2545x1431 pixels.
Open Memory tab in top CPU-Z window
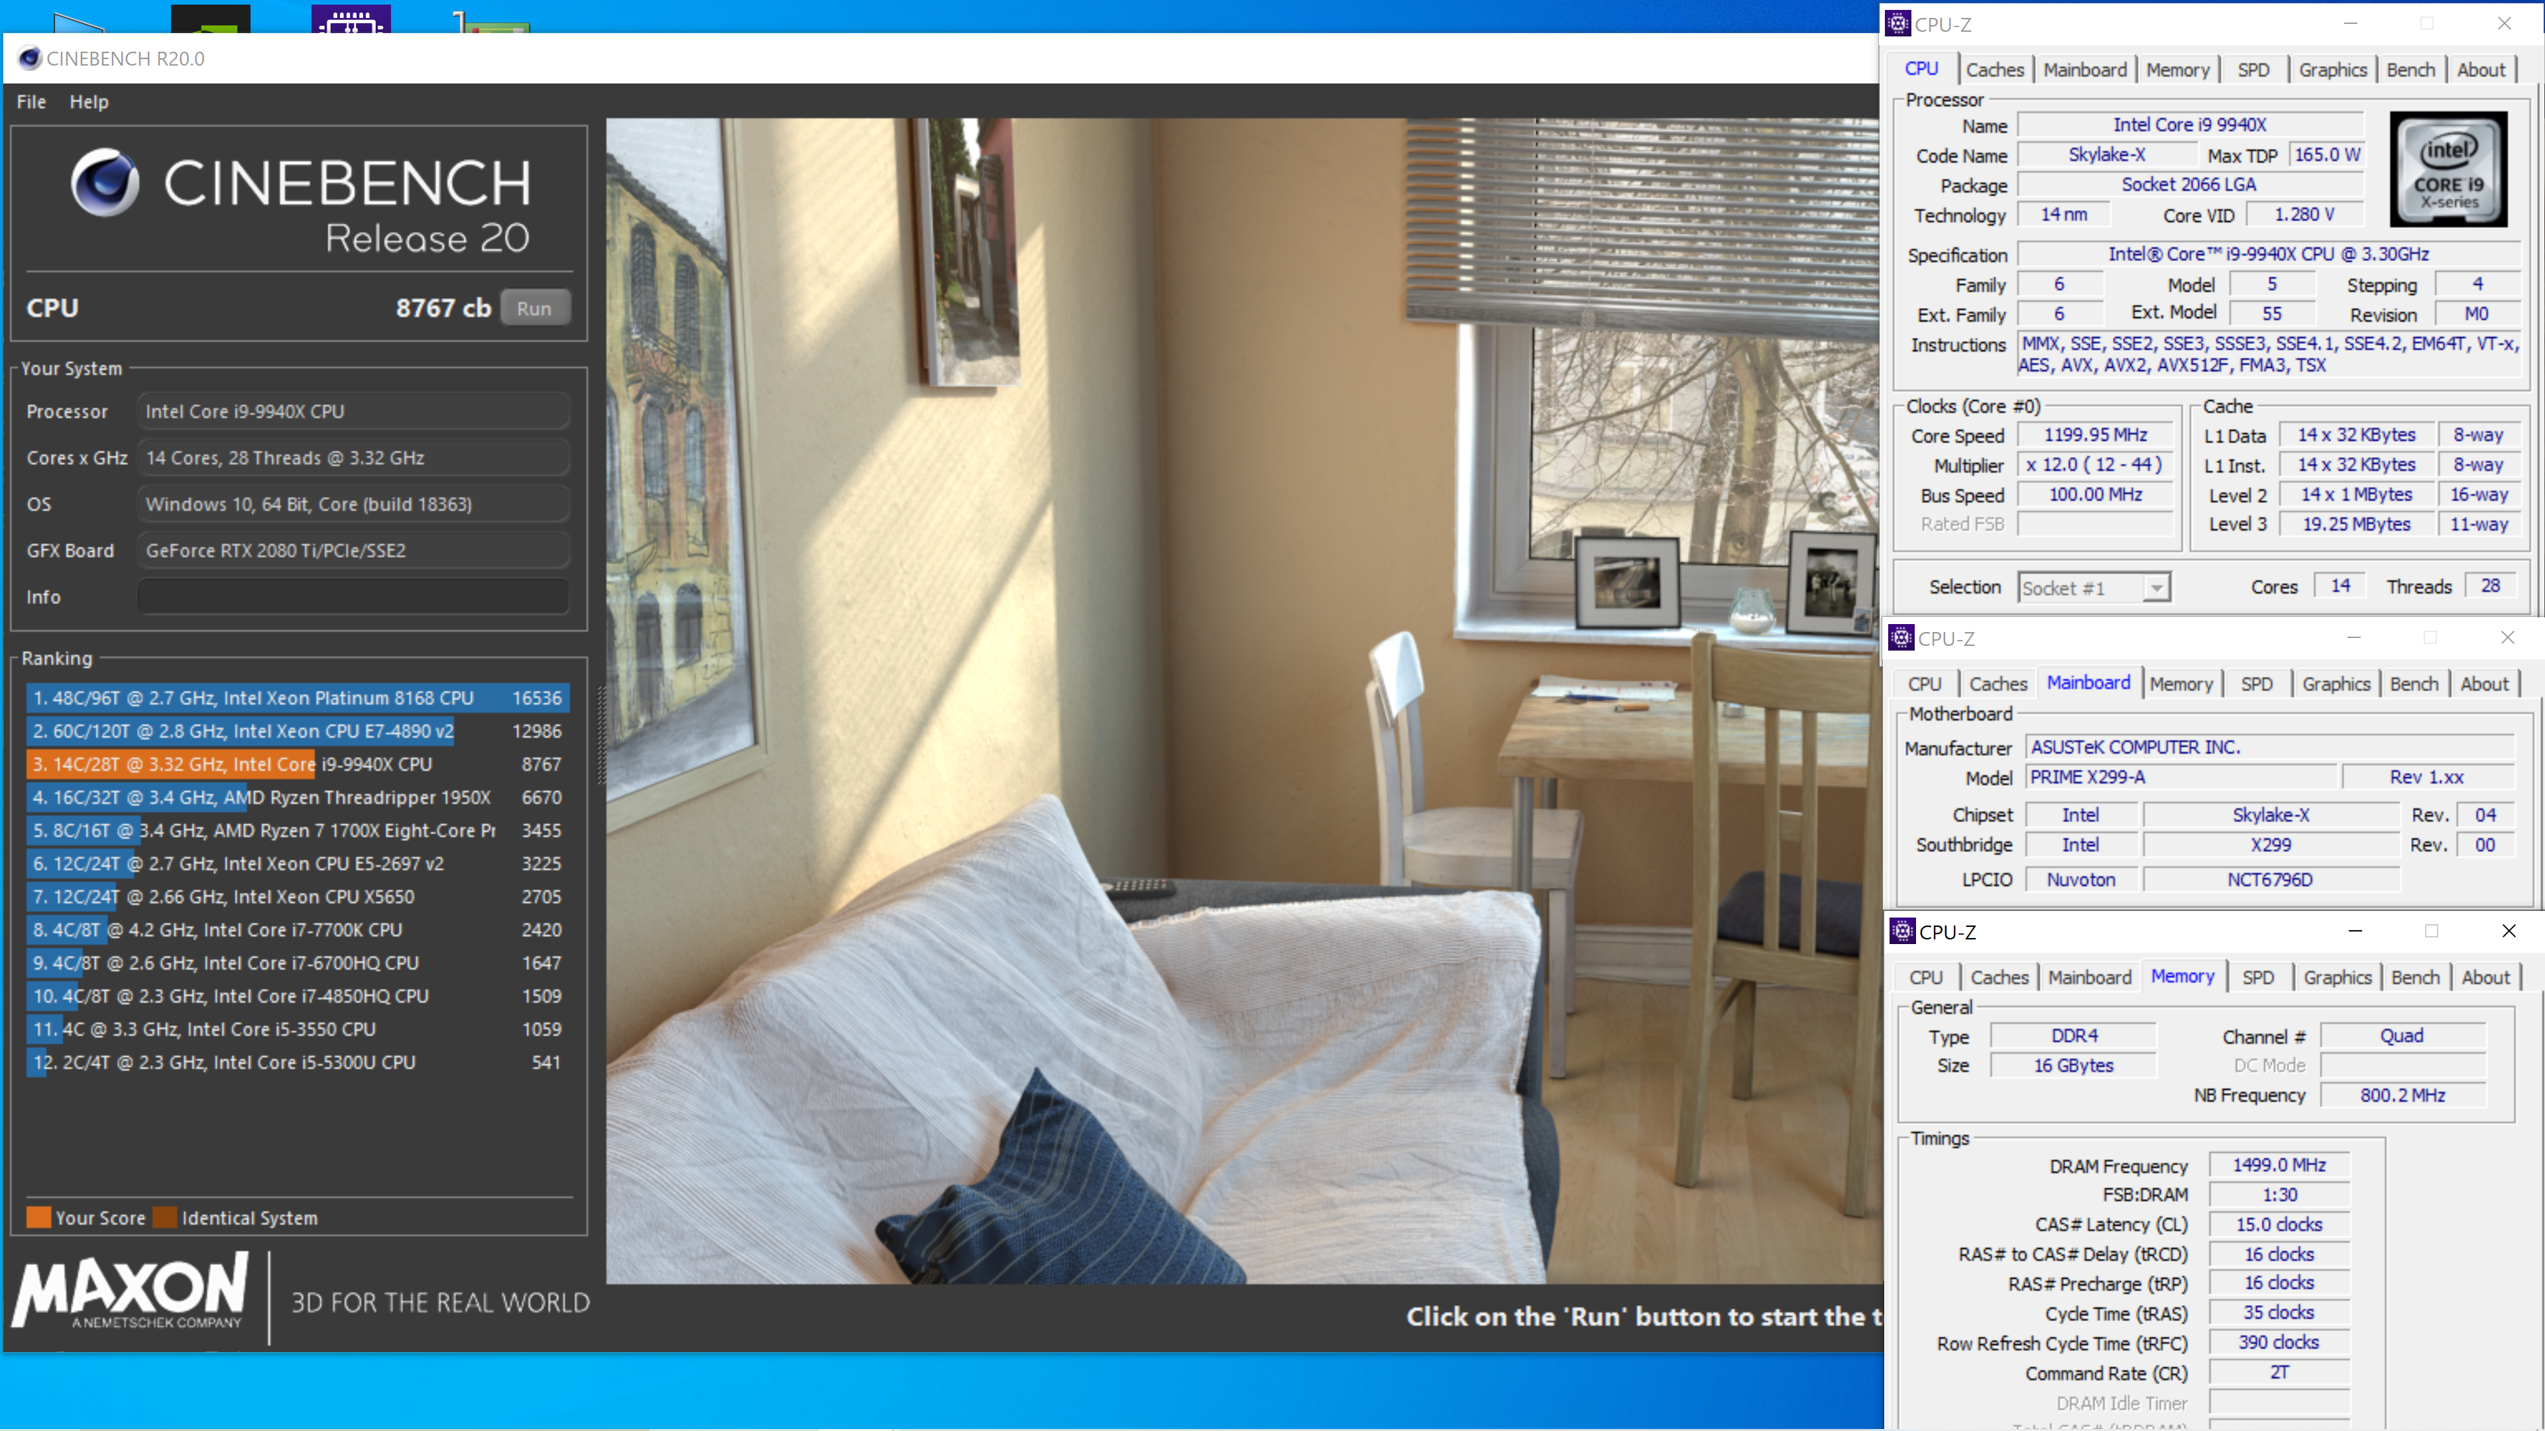2177,70
